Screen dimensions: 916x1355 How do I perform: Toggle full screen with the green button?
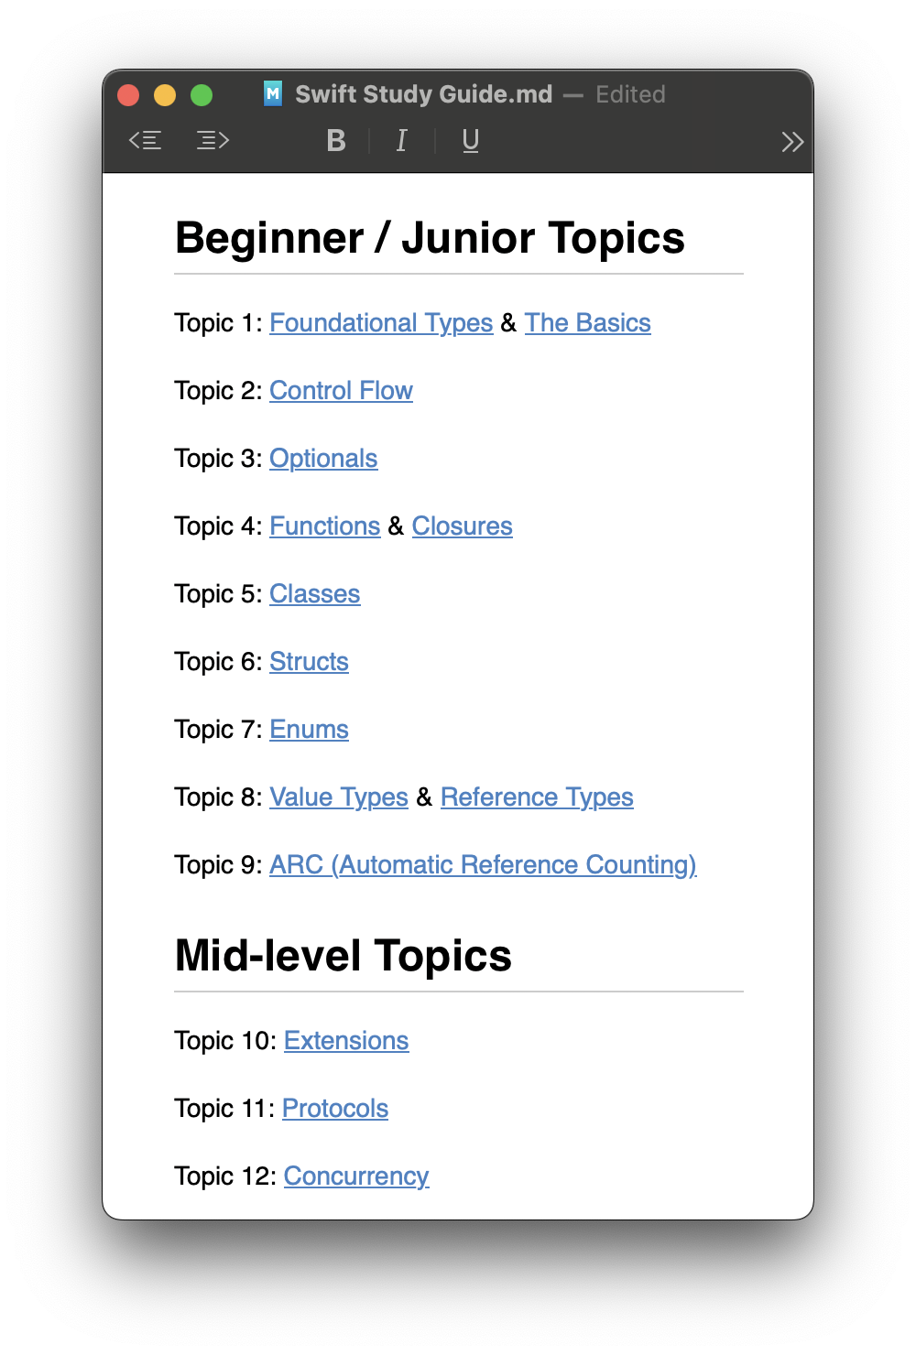click(201, 94)
